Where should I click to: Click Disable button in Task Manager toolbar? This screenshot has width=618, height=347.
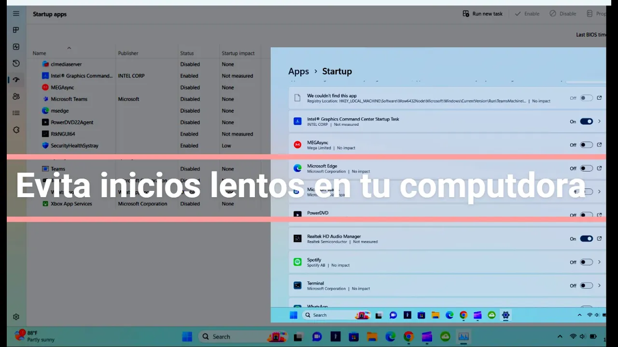point(563,13)
